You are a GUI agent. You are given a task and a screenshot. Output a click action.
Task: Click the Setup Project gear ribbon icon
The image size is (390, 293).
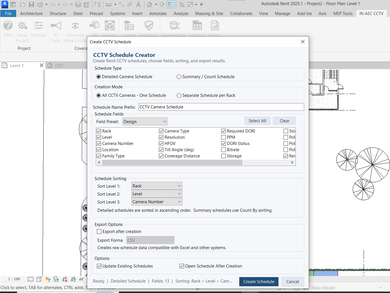pyautogui.click(x=22, y=26)
